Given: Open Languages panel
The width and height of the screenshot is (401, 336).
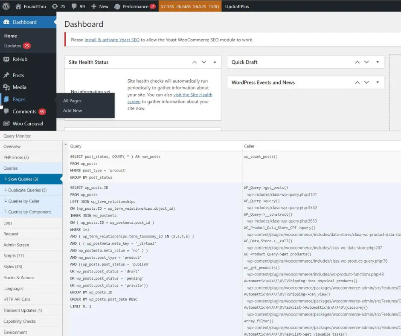Looking at the screenshot, I should 31,289.
